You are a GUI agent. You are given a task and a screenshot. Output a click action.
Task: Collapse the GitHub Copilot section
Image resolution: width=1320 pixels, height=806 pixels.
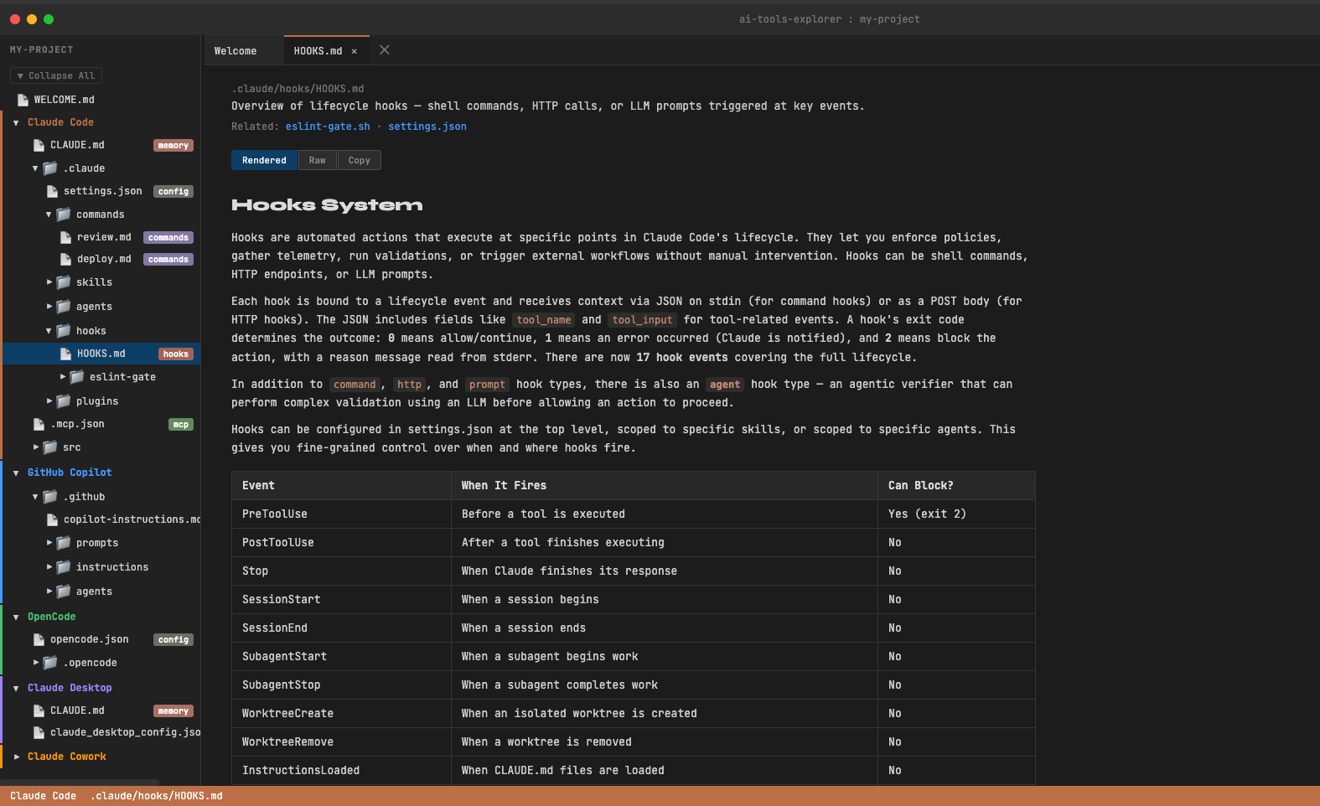[16, 473]
